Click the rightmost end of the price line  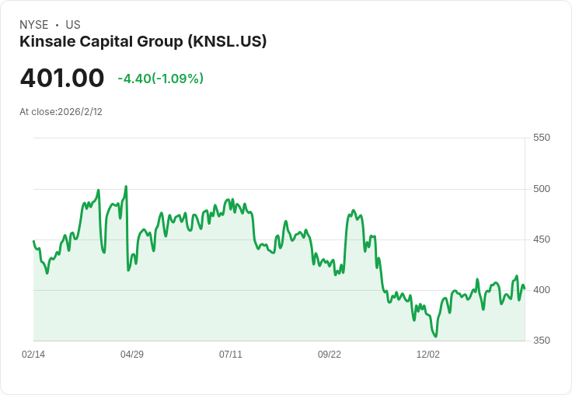click(x=525, y=289)
